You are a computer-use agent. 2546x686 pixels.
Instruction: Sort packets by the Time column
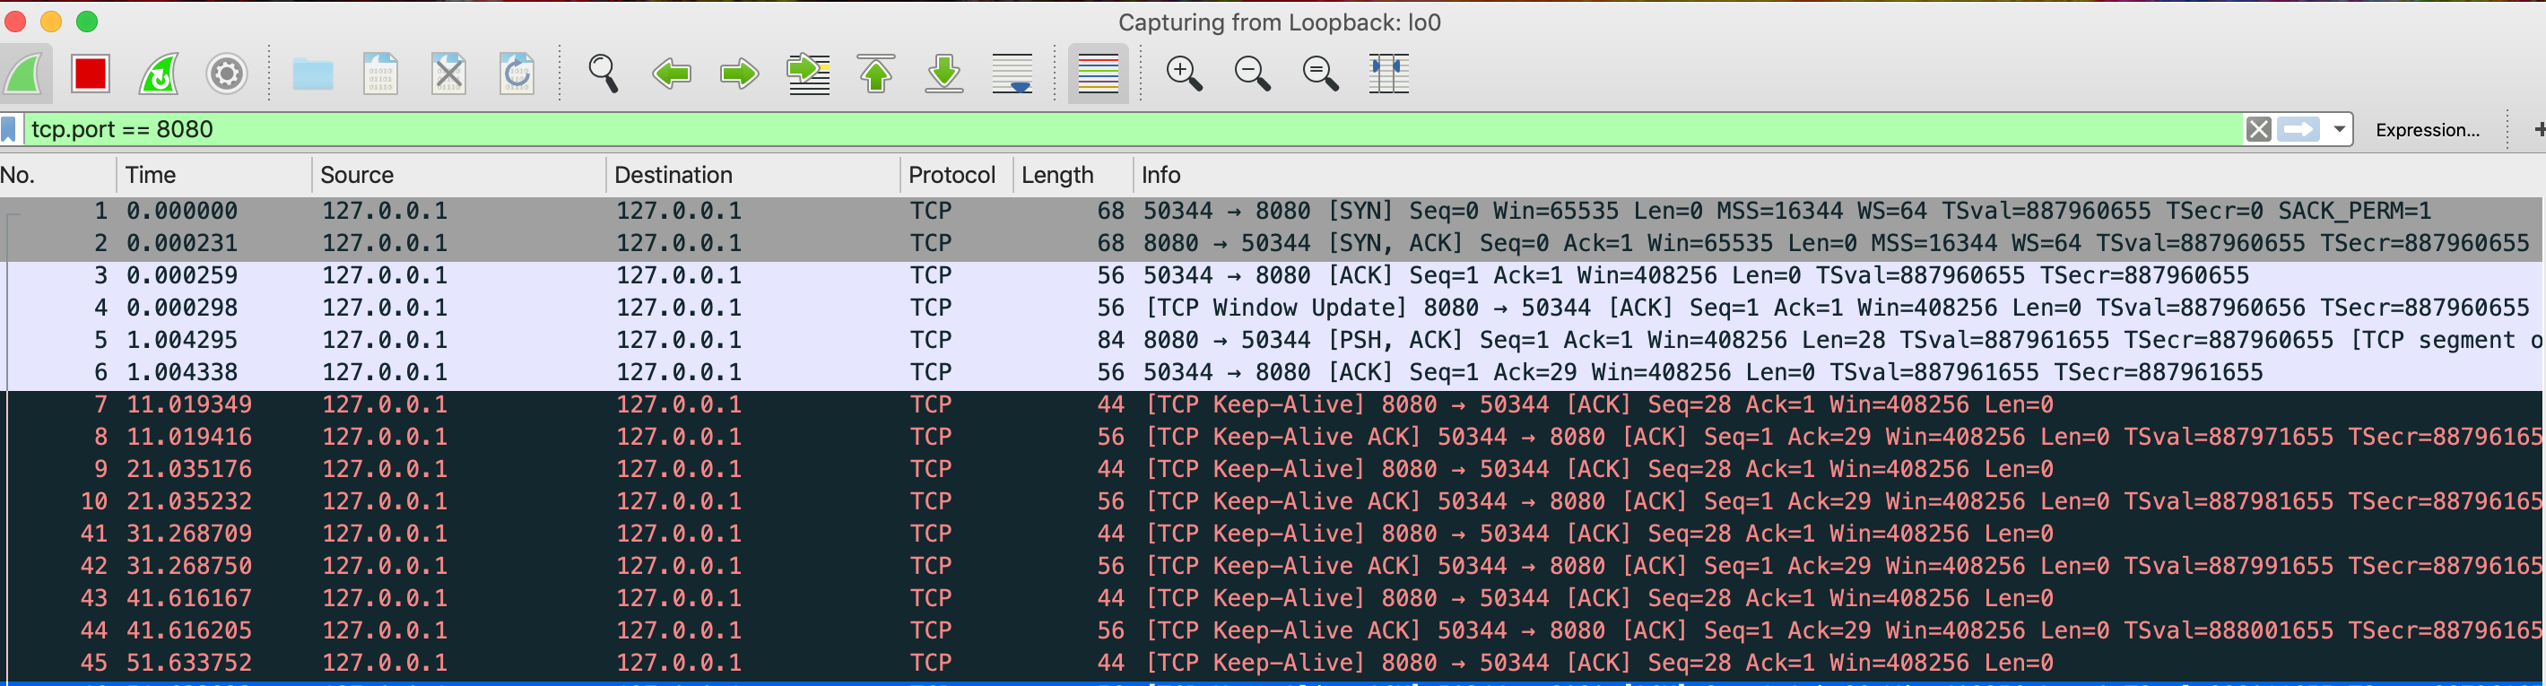tap(213, 175)
